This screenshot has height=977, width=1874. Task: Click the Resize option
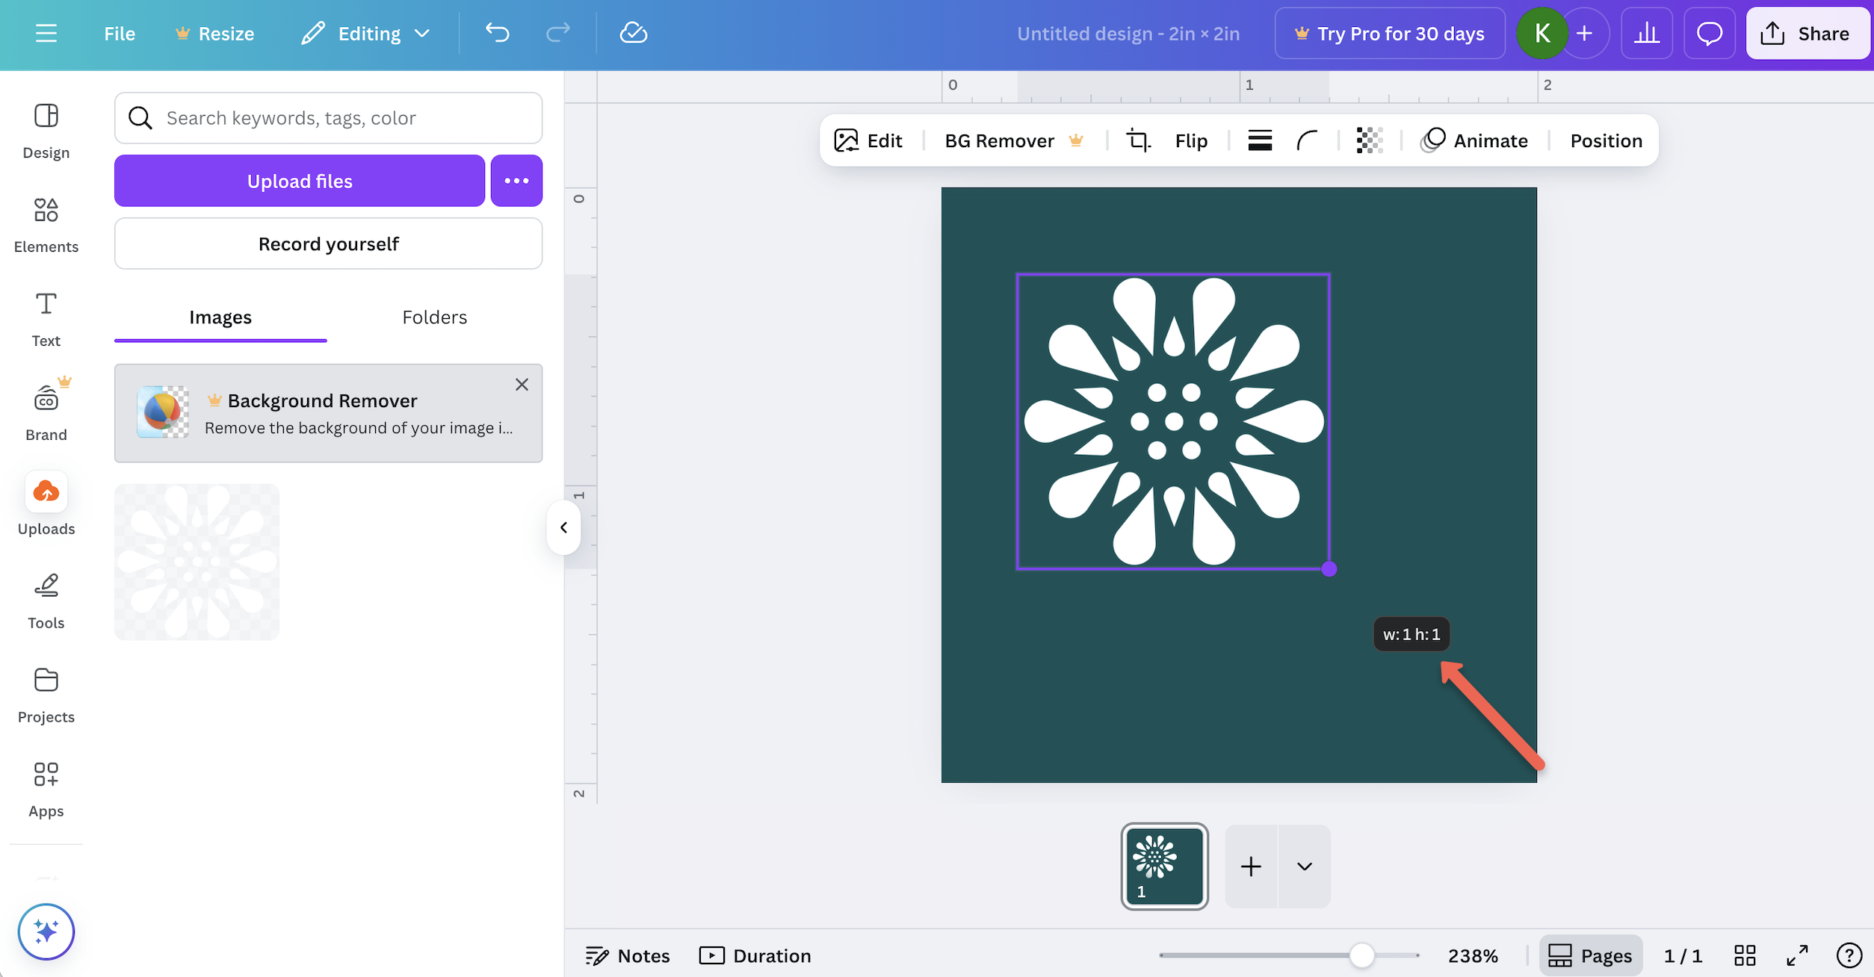tap(214, 34)
